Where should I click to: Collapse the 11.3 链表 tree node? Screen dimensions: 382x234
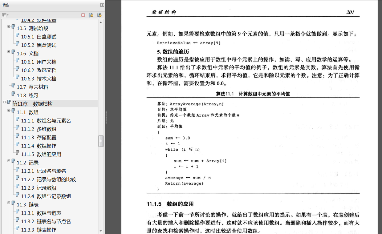pyautogui.click(x=9, y=203)
